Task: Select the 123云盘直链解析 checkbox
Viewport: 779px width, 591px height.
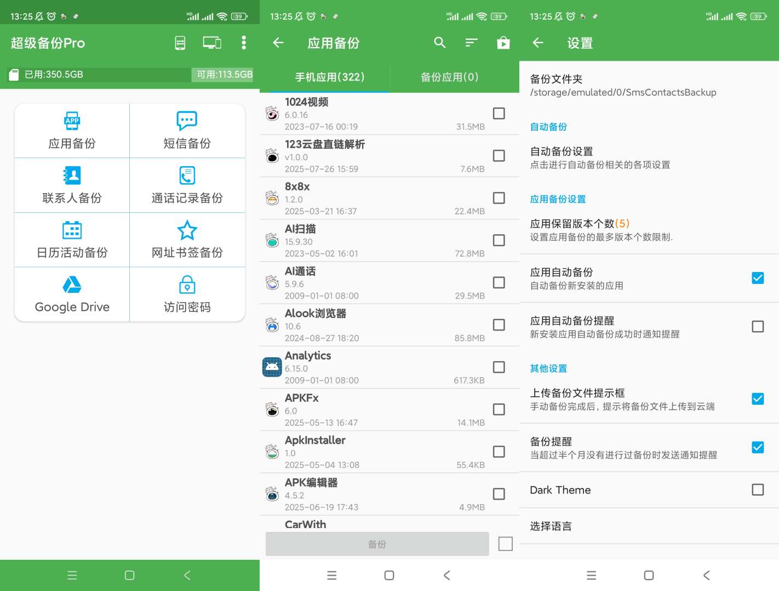Action: tap(499, 156)
